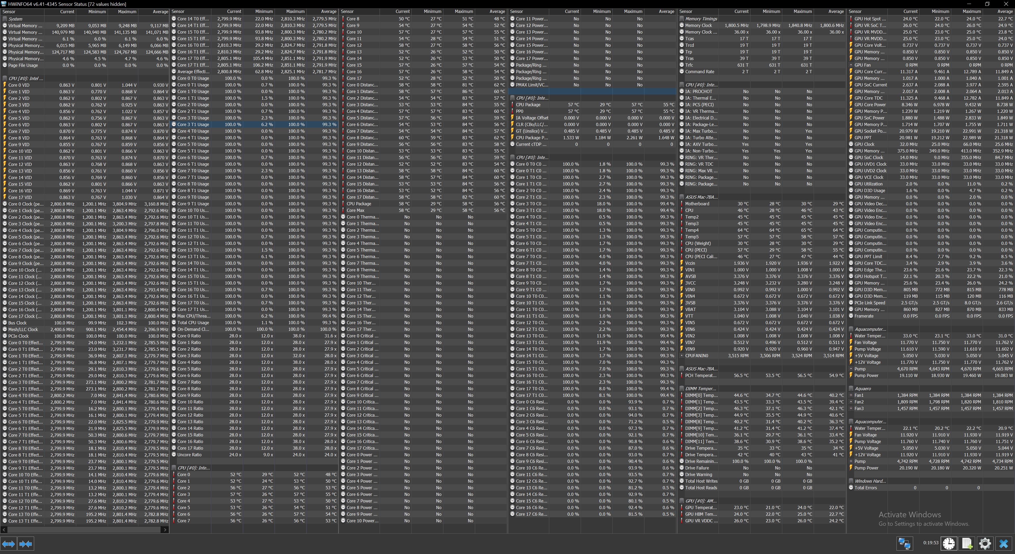
Task: Reset the min/max values with the clock button
Action: point(949,543)
